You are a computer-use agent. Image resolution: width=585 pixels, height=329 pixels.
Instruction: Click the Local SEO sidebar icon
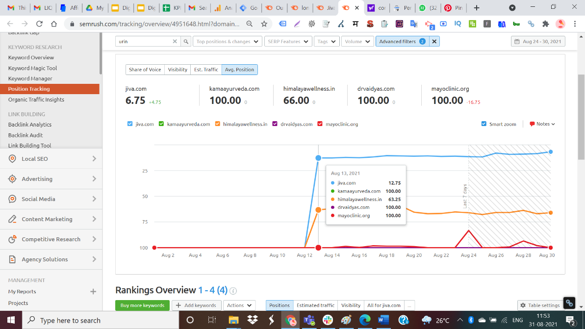click(12, 158)
